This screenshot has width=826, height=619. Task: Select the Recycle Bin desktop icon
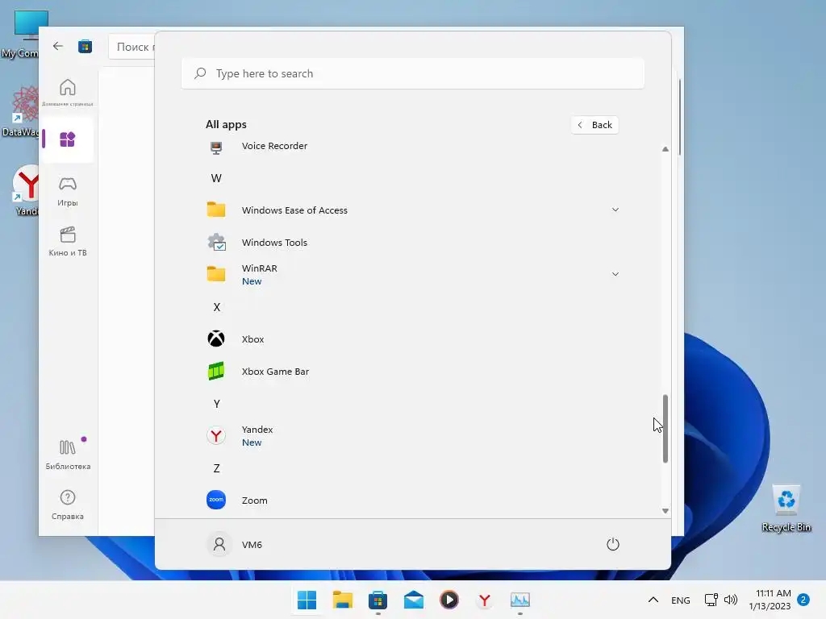pyautogui.click(x=786, y=508)
